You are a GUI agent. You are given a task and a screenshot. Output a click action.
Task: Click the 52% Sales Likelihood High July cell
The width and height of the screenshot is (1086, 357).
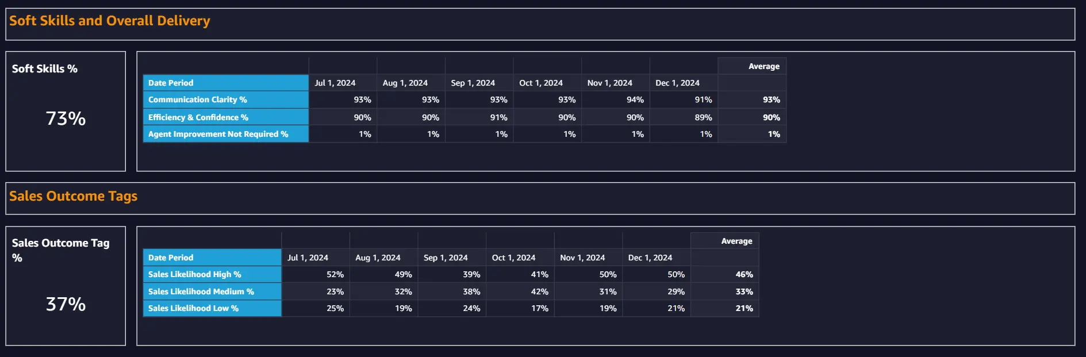(x=335, y=274)
